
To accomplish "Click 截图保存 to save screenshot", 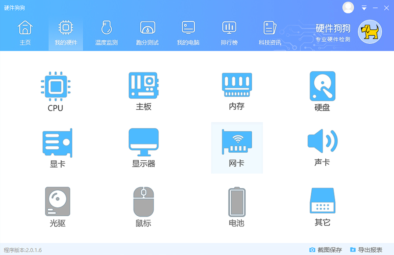I will click(x=325, y=250).
